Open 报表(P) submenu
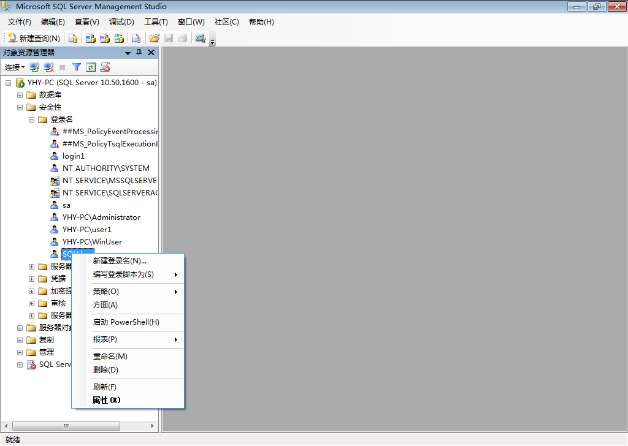Viewport: 628px width, 446px height. (128, 339)
